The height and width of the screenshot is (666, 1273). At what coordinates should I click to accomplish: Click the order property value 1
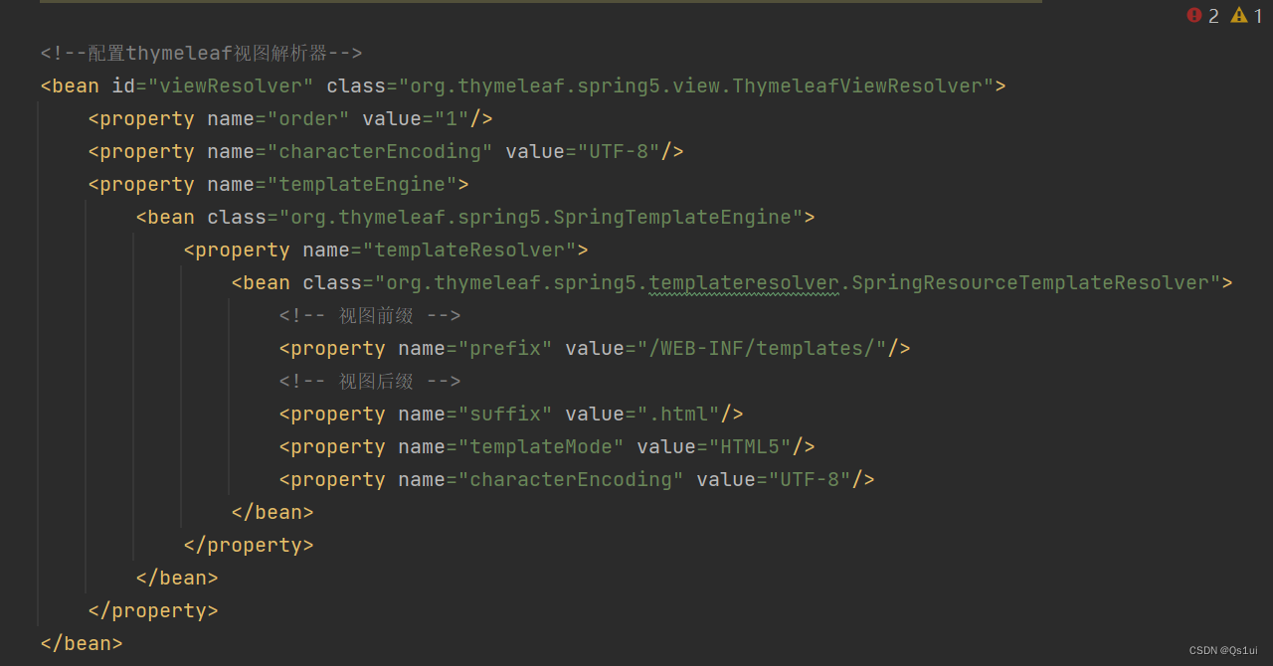tap(451, 118)
